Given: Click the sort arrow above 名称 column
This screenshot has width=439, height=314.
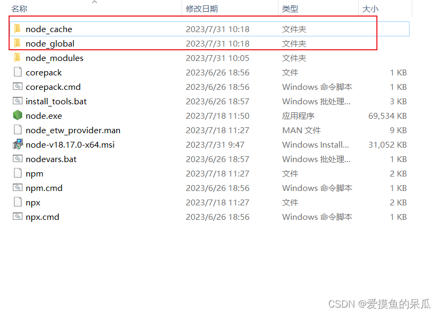Looking at the screenshot, I should pyautogui.click(x=95, y=3).
